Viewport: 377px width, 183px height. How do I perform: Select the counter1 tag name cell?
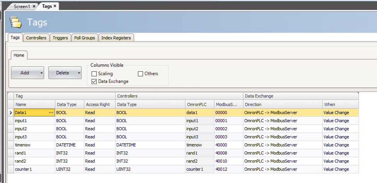pos(34,169)
